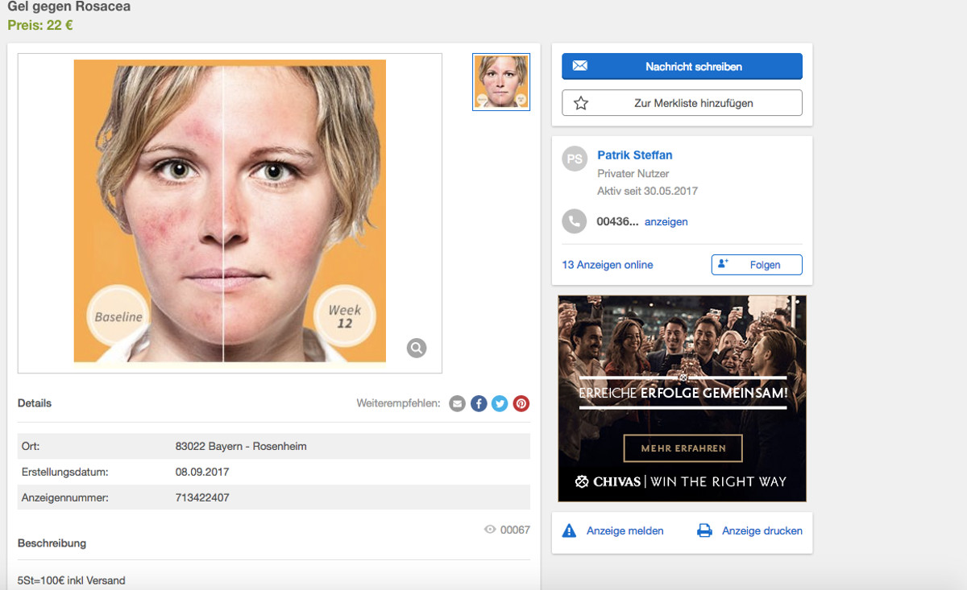The width and height of the screenshot is (967, 590).
Task: Click the magnifier zoom icon on image
Action: [x=417, y=348]
